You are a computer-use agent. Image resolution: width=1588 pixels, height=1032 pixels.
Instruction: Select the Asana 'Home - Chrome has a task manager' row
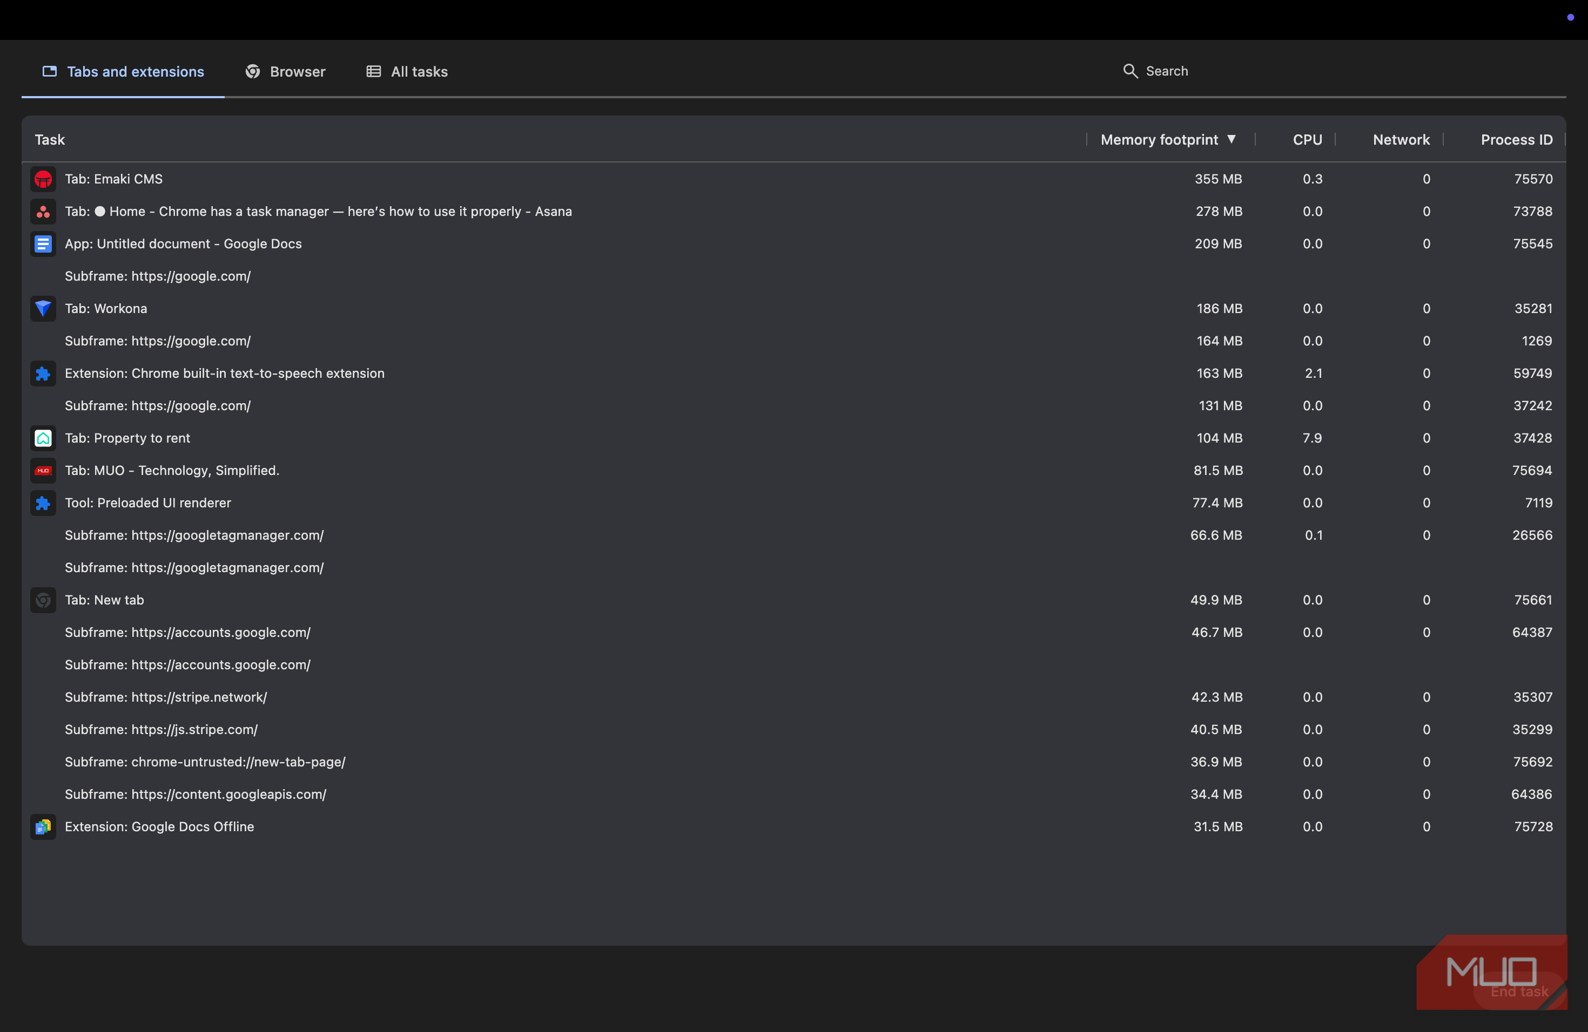(x=793, y=212)
